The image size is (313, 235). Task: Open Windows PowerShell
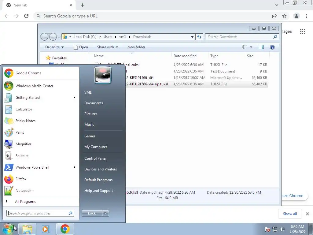(41, 167)
